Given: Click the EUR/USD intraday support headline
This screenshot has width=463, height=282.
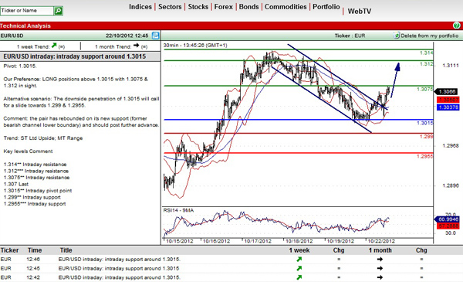Looking at the screenshot, I should [75, 56].
